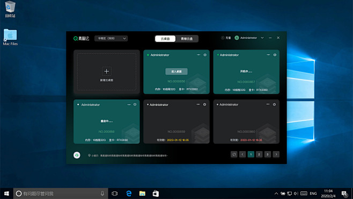
Task: Switch to the cloud disk tab
Action: click(187, 39)
